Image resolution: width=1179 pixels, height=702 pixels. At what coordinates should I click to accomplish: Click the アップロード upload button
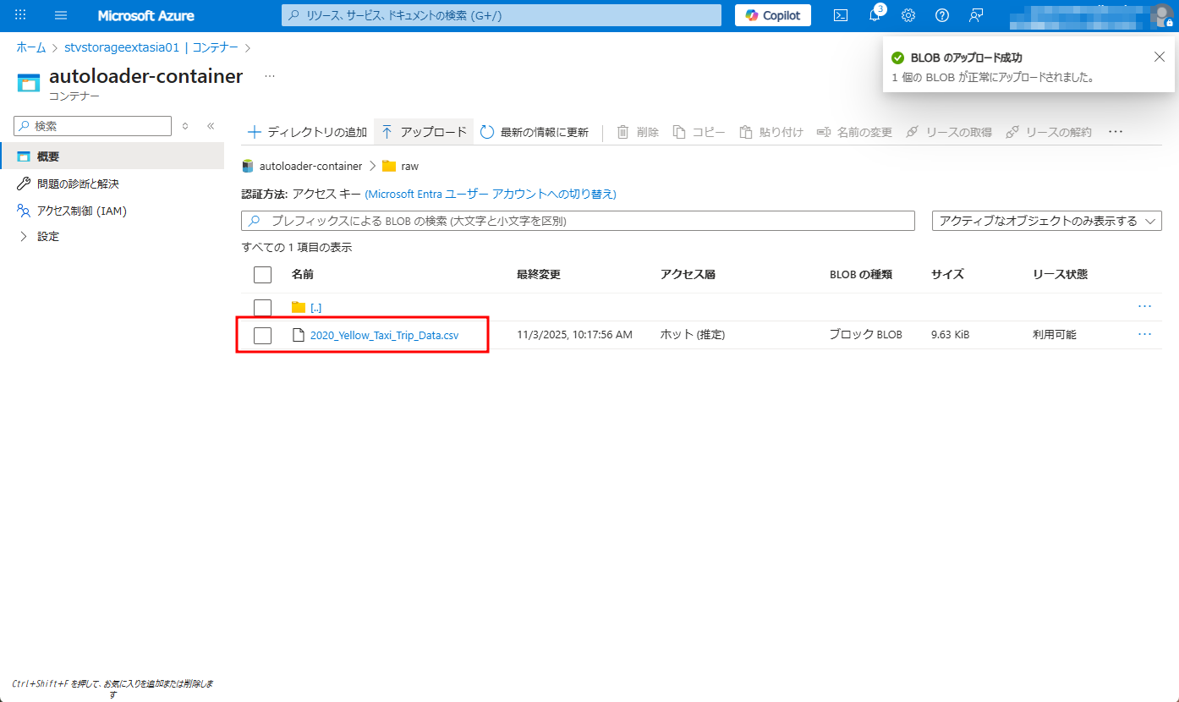click(424, 132)
